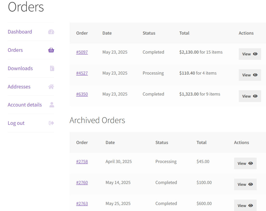Open Addresses from the account menu

pos(19,87)
